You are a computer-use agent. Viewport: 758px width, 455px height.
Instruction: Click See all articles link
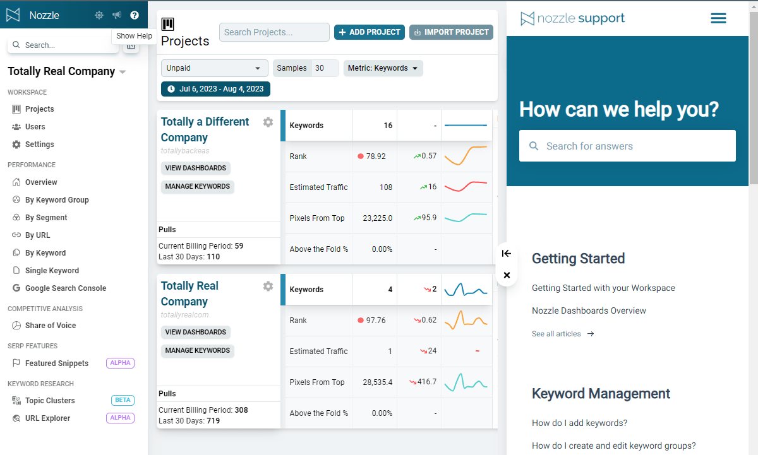(x=563, y=334)
